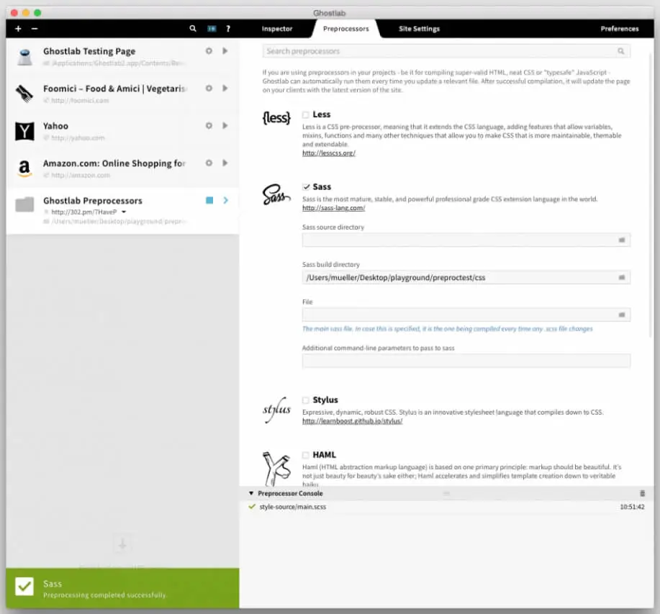Click the blue chevron for Ghostlab Preprocessors
Viewport: 660px width, 614px height.
225,200
